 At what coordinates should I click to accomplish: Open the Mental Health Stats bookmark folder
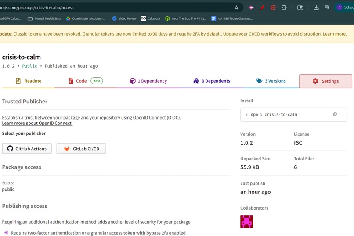click(x=44, y=18)
